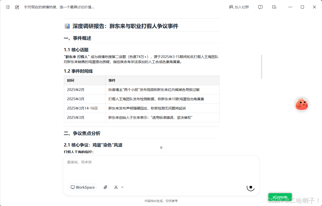Open feedback via the speech bubble icon

pos(260,7)
